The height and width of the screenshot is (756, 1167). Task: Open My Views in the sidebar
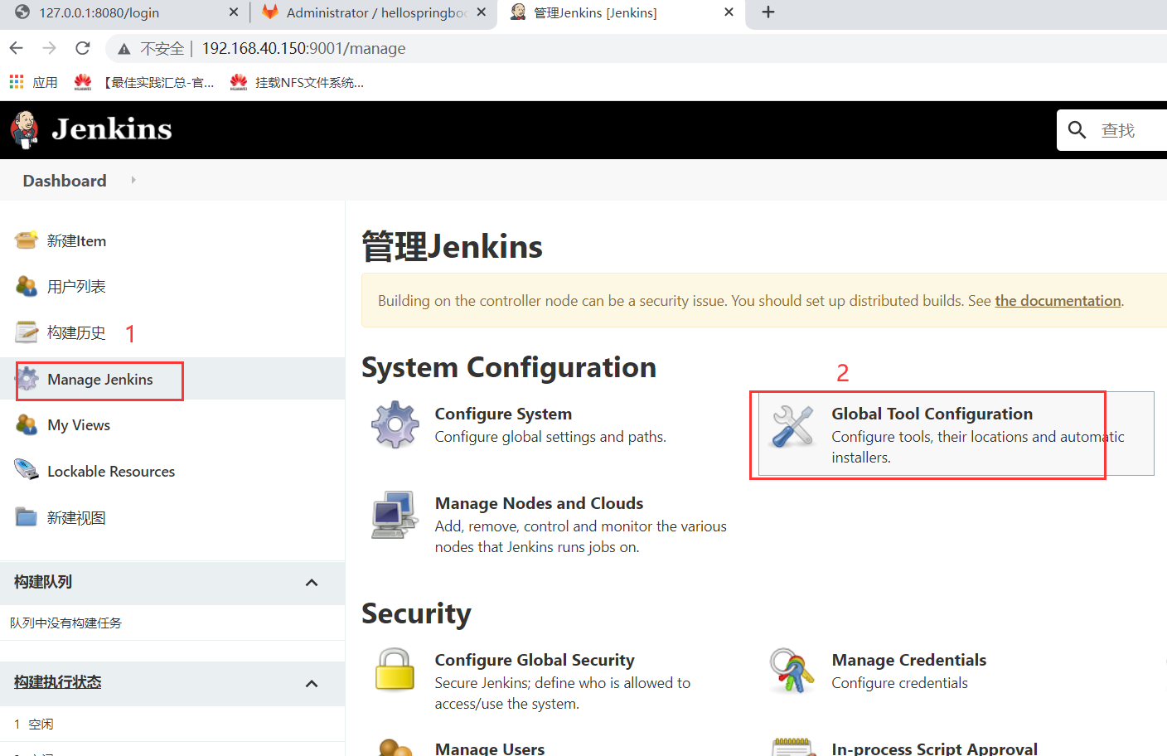coord(79,424)
